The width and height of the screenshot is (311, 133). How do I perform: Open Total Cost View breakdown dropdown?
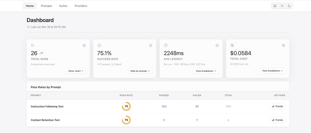tap(272, 71)
